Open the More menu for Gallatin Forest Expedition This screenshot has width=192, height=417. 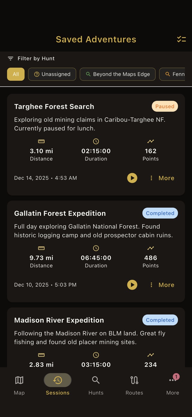(161, 285)
